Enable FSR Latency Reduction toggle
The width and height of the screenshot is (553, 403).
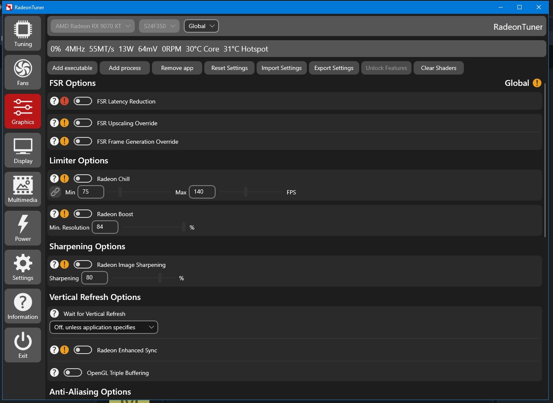(x=83, y=101)
